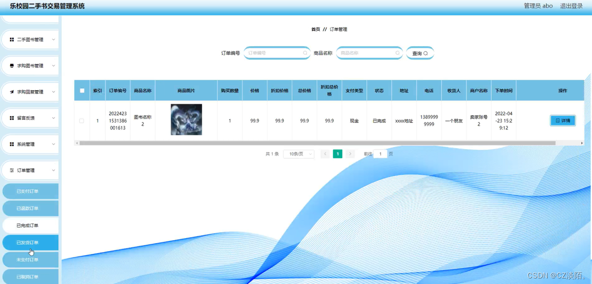Open 已退款订单 submenu item
The image size is (592, 284).
(30, 208)
